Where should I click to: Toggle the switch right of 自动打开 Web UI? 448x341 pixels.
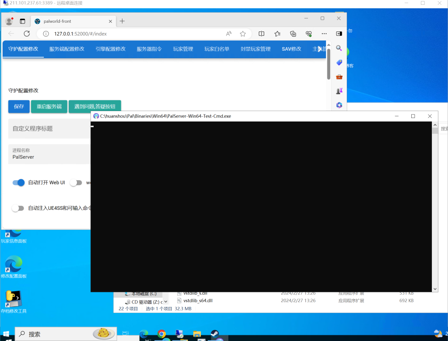[76, 182]
